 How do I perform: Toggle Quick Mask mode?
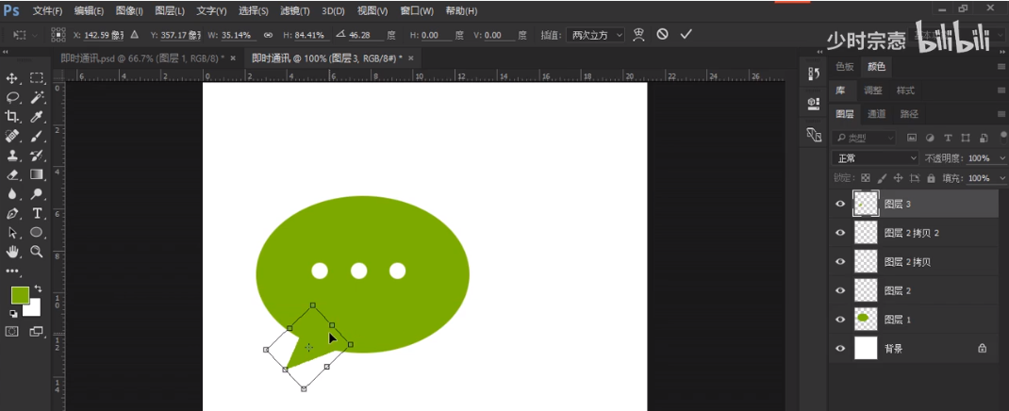point(11,331)
